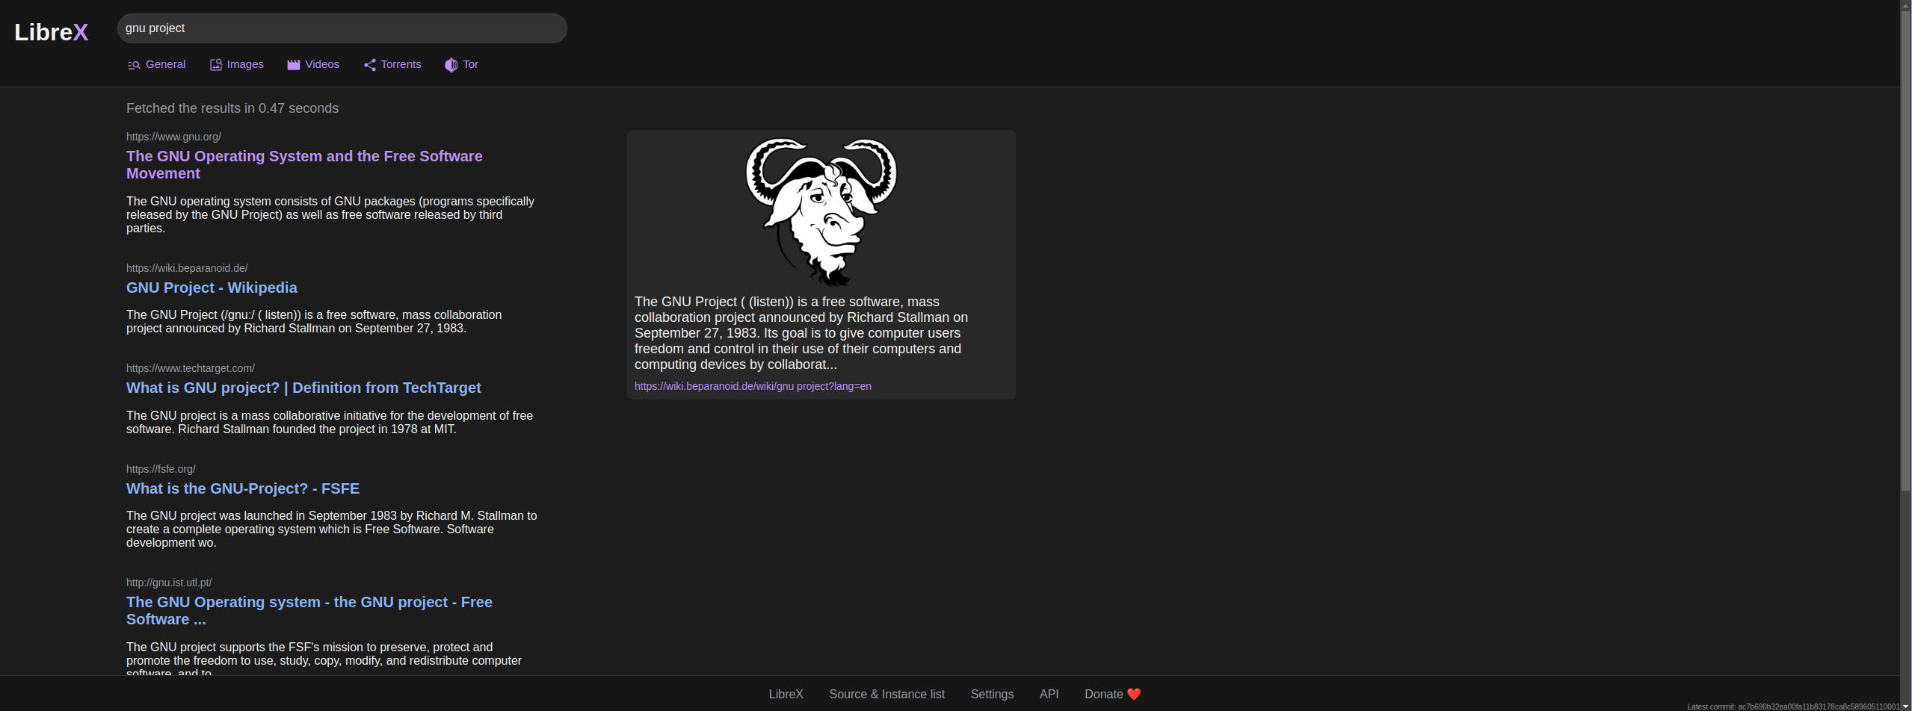This screenshot has width=1912, height=711.
Task: Click the 'http://gnu.ist.utl.pt/' result URL text
Action: click(169, 583)
